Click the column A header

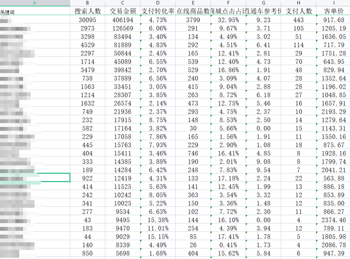35,3
